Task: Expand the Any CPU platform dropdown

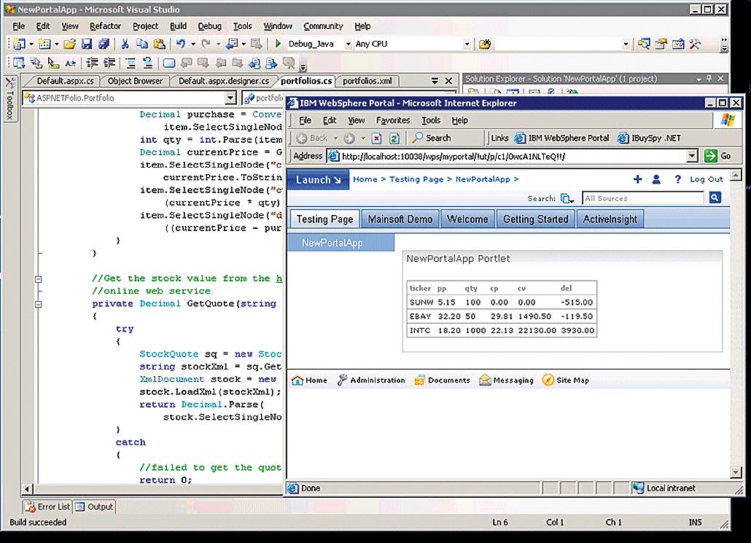Action: (467, 44)
